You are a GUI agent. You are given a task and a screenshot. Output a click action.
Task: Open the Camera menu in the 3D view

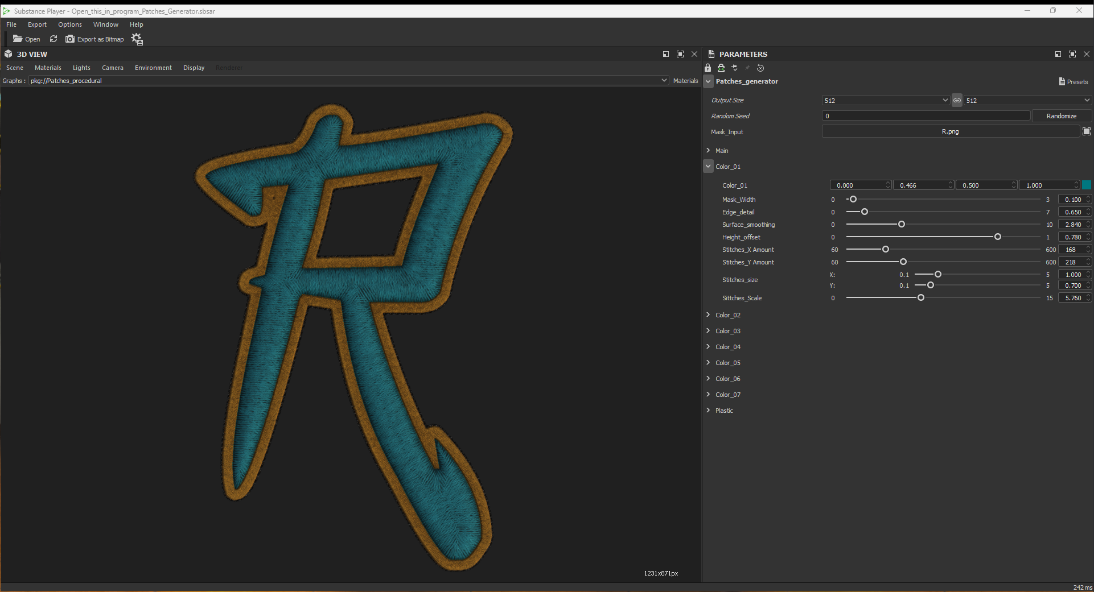tap(113, 68)
